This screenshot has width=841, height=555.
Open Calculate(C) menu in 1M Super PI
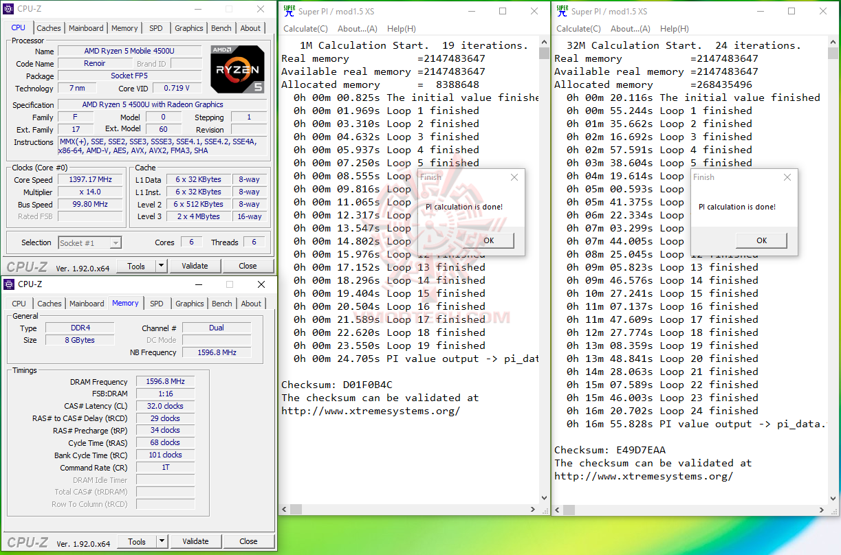tap(305, 29)
